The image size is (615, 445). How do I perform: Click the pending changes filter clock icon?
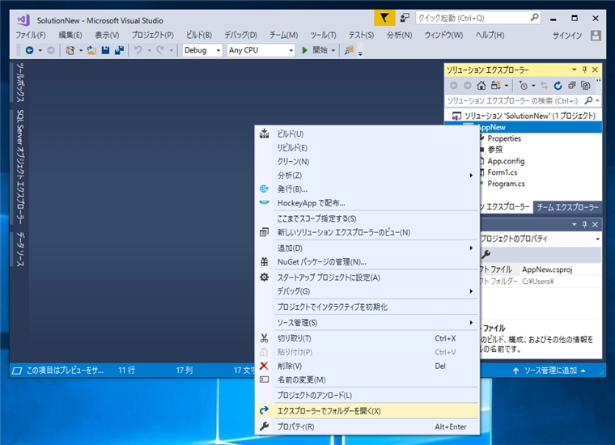pyautogui.click(x=524, y=85)
